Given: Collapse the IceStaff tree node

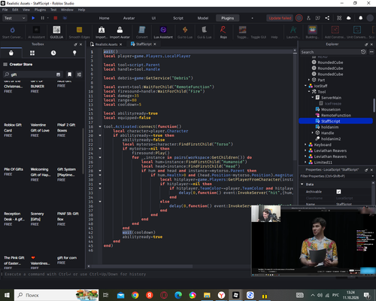Looking at the screenshot, I should (305, 86).
